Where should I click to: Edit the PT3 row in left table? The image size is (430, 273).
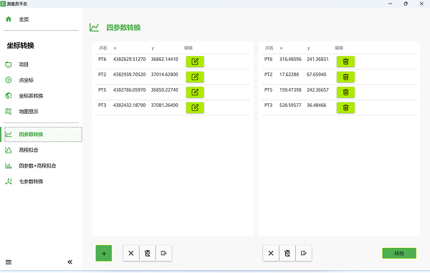[195, 107]
